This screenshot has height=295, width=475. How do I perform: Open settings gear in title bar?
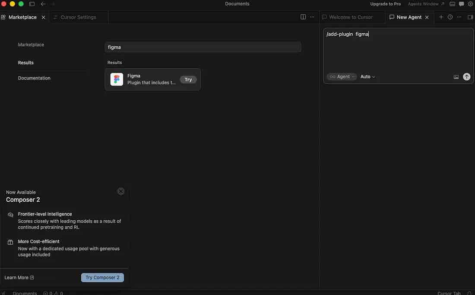pos(470,4)
